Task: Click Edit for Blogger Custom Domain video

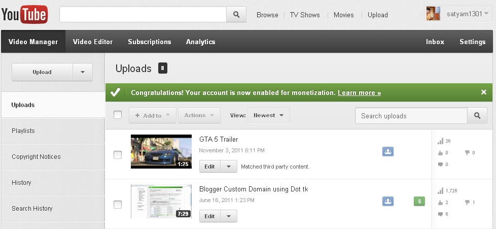Action: pyautogui.click(x=210, y=216)
